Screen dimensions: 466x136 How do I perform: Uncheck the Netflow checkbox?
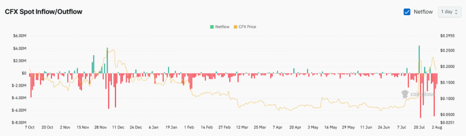click(x=407, y=12)
